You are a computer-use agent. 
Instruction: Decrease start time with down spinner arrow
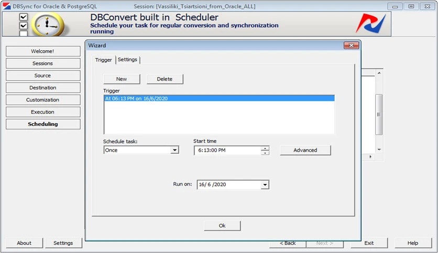(x=265, y=153)
